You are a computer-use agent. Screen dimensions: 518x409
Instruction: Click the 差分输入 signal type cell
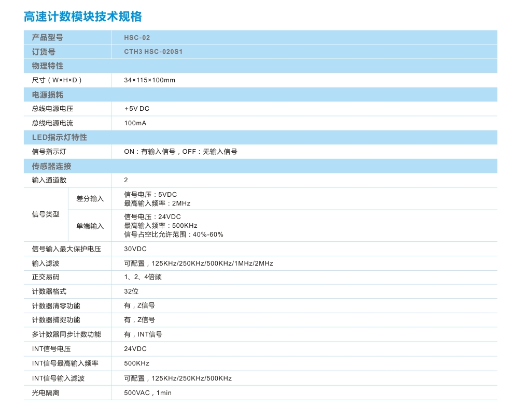pos(90,199)
